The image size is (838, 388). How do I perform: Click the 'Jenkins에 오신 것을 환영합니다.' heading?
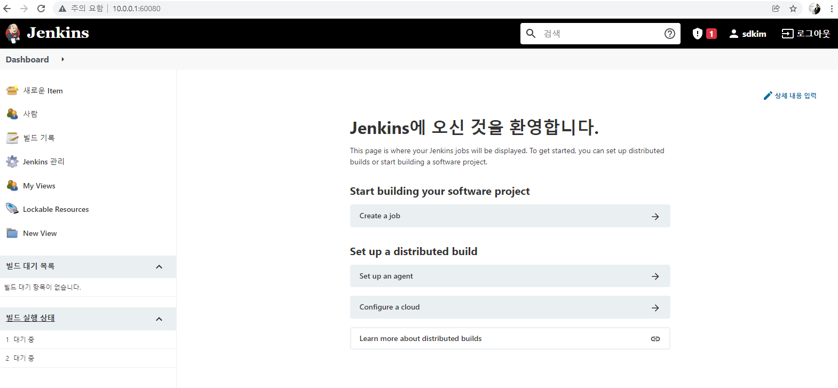(475, 127)
